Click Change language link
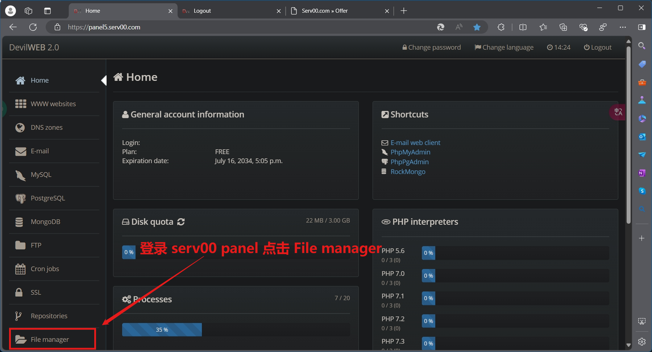The width and height of the screenshot is (652, 352). click(504, 47)
